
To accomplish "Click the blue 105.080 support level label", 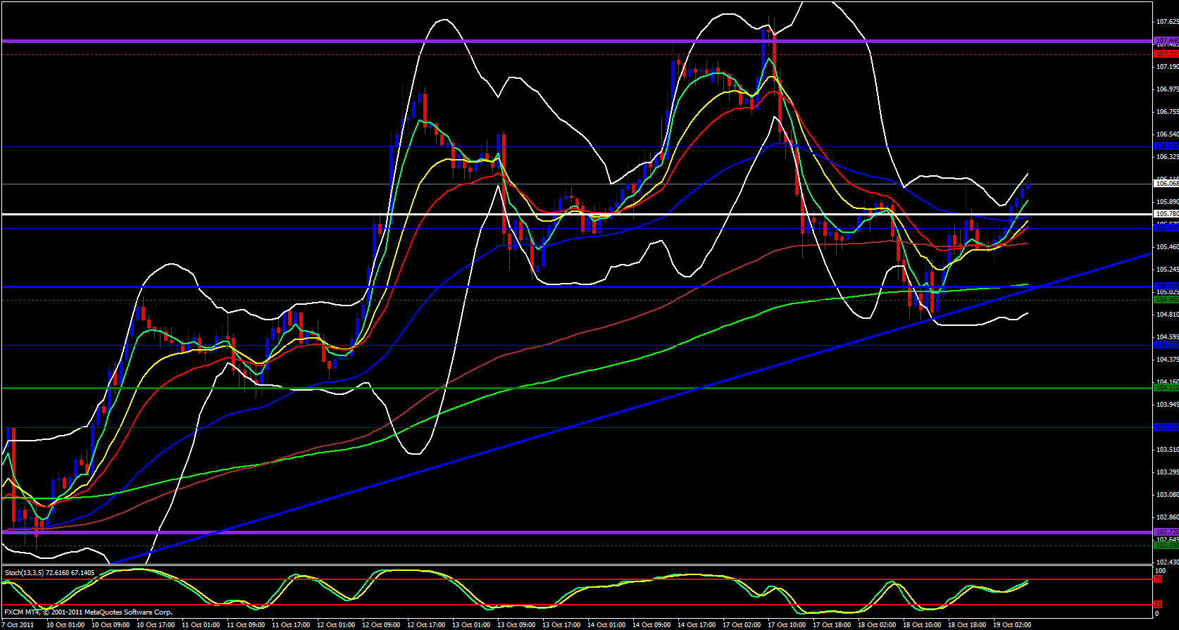I will [1166, 286].
